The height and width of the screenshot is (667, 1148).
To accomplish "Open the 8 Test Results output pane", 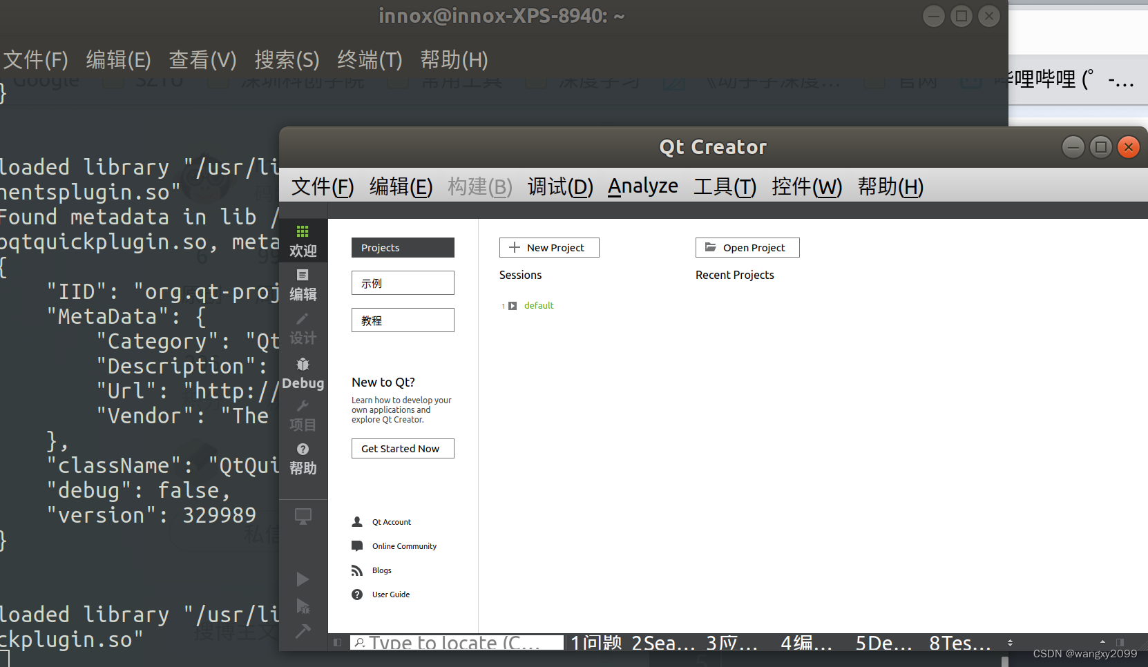I will pos(959,643).
